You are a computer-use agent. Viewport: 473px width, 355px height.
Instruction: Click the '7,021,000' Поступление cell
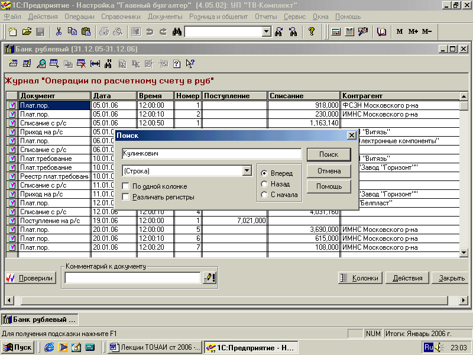point(235,221)
